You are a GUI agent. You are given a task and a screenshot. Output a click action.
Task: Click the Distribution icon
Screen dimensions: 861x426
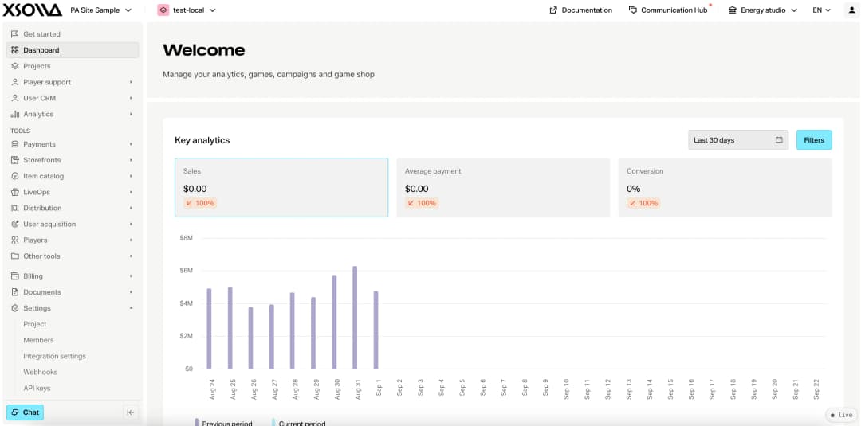pyautogui.click(x=15, y=209)
